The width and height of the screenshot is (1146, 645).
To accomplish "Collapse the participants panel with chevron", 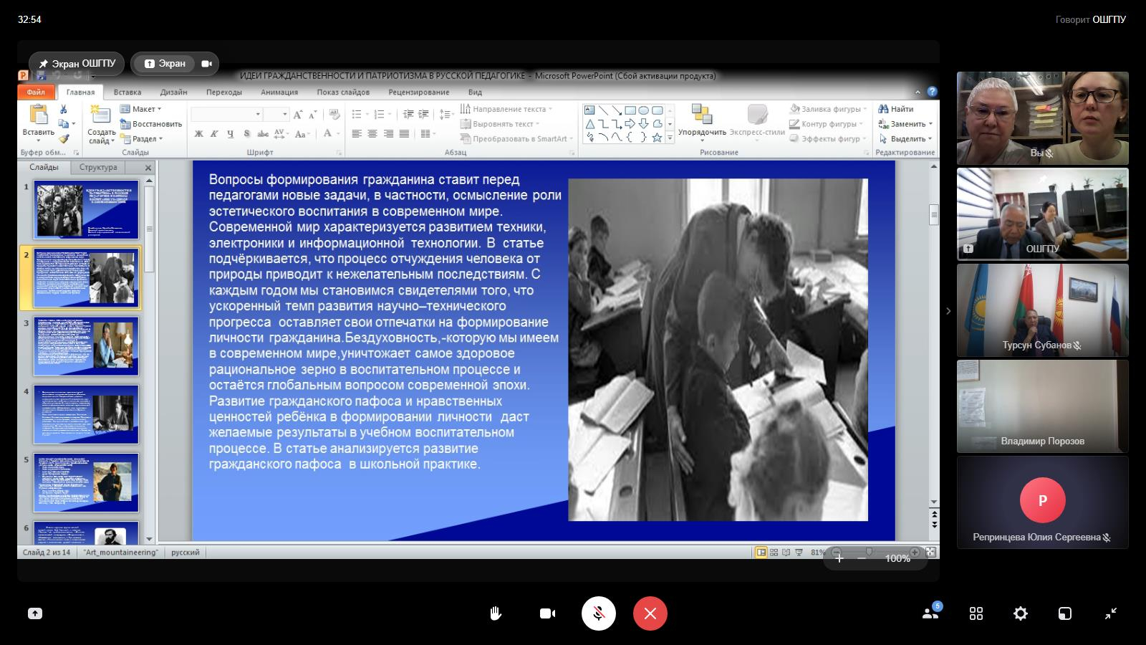I will coord(948,311).
